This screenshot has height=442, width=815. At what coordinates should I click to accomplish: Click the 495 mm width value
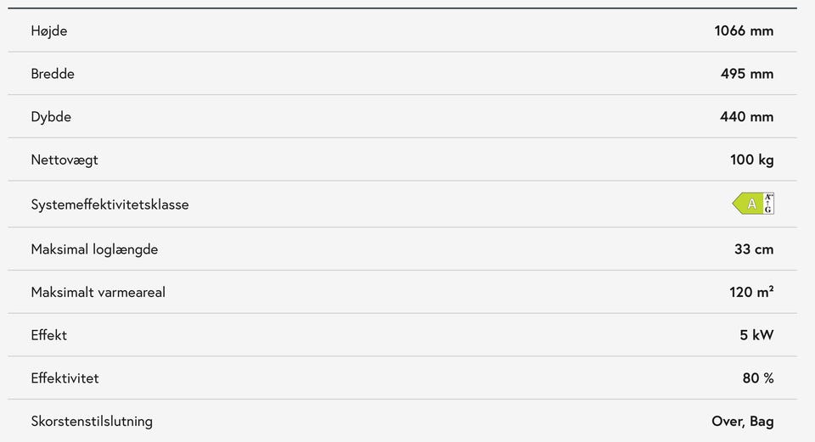(747, 74)
